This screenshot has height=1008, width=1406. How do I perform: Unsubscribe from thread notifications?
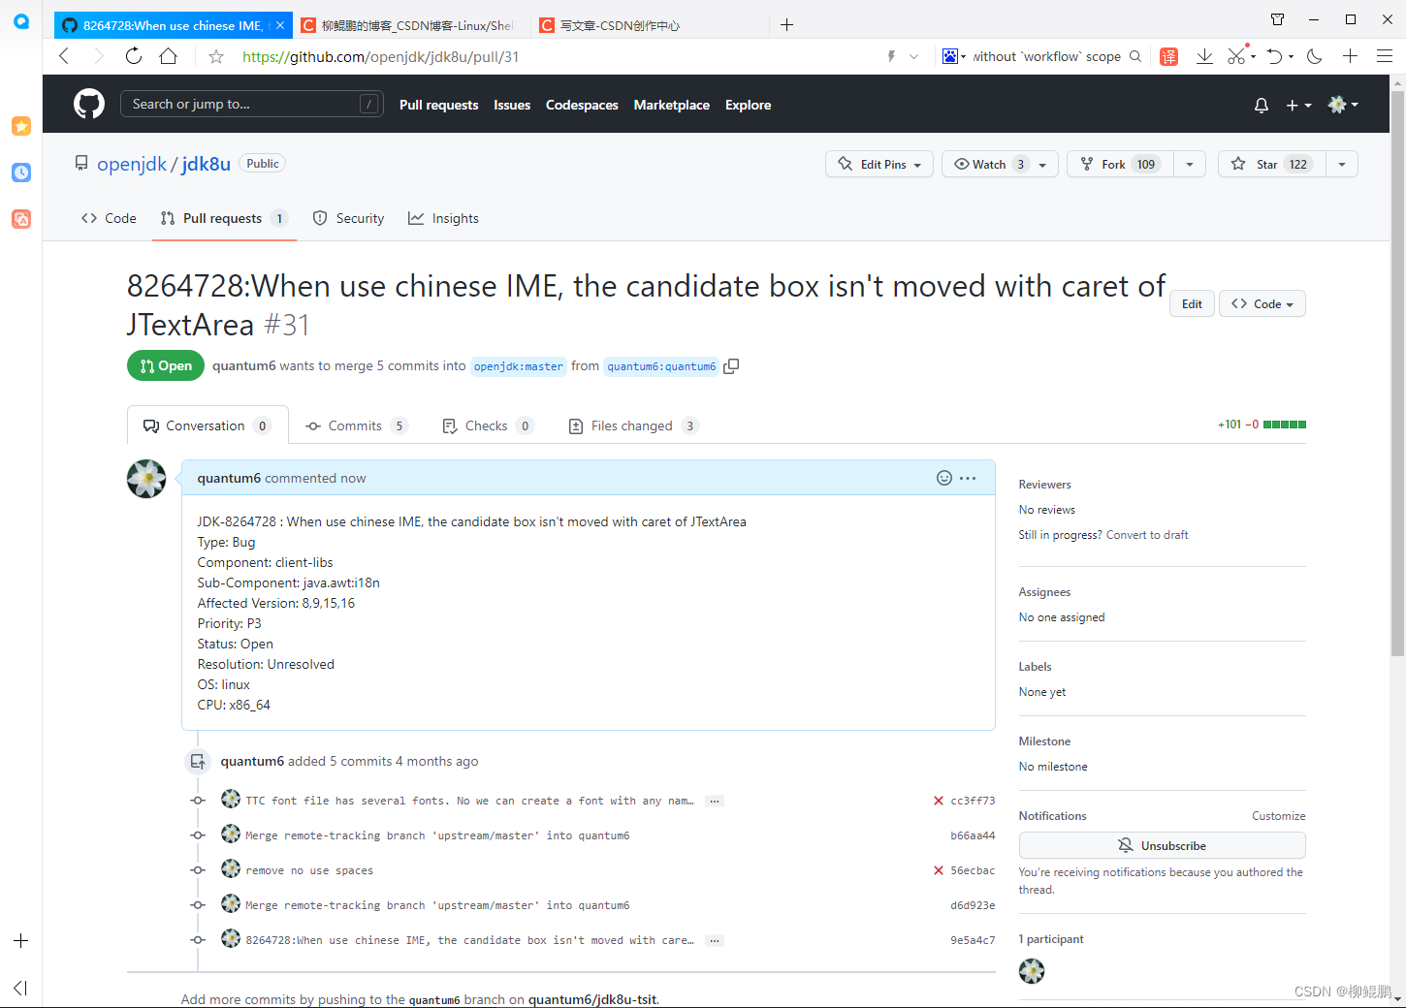1162,844
